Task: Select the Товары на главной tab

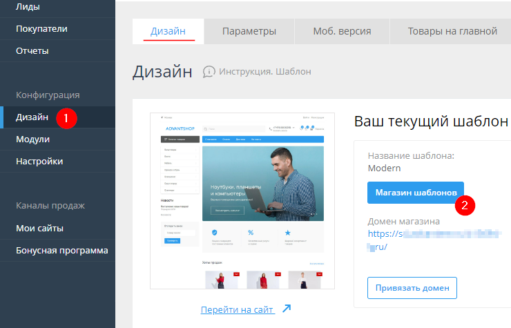Action: point(452,31)
